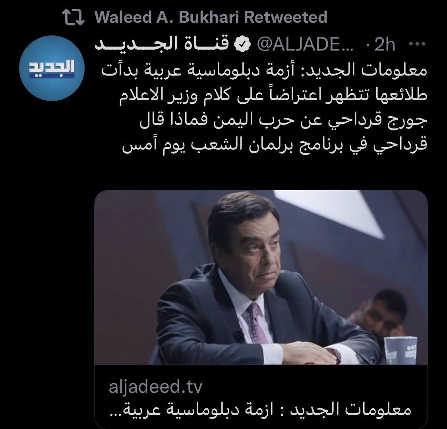The height and width of the screenshot is (429, 447).
Task: Open Waleed A. Bukhari Retweeted label
Action: point(211,17)
